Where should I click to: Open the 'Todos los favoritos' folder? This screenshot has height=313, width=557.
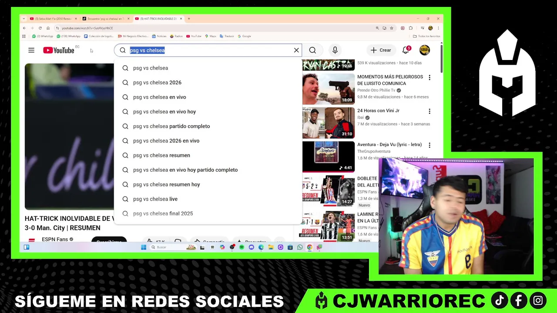pos(427,36)
